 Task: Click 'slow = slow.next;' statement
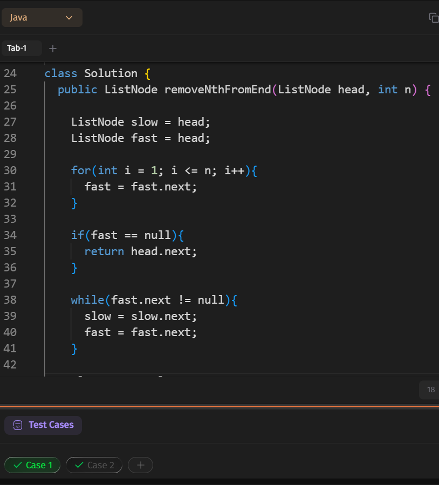tap(140, 316)
